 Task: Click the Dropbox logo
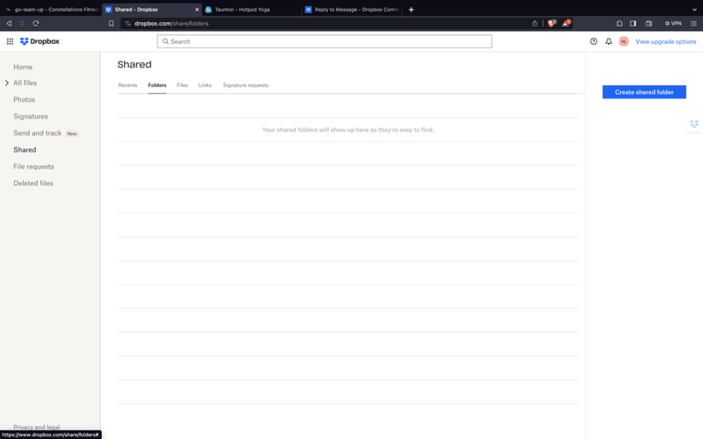[x=40, y=41]
